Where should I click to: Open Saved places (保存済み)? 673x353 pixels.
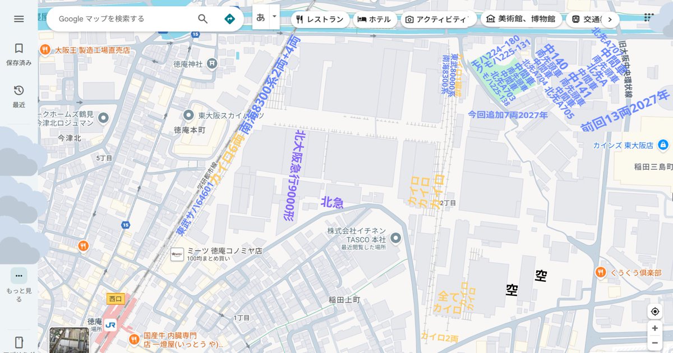point(19,54)
